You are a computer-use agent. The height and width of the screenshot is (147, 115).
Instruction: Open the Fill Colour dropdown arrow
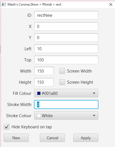pyautogui.click(x=94, y=93)
